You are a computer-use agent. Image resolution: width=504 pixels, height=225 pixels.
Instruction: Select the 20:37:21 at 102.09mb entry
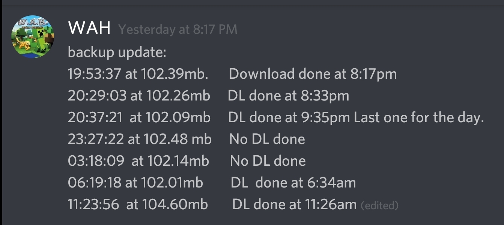point(139,117)
